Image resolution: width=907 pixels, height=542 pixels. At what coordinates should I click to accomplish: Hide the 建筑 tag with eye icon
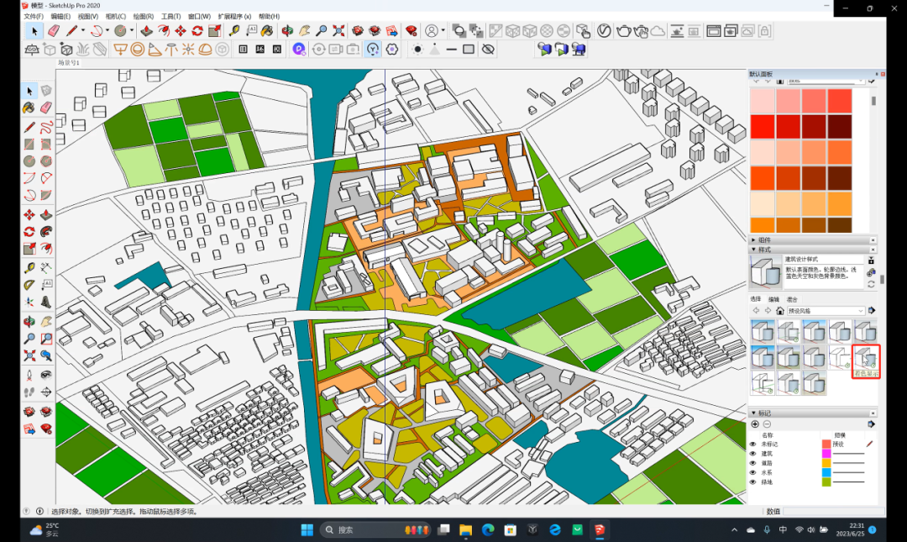(753, 453)
